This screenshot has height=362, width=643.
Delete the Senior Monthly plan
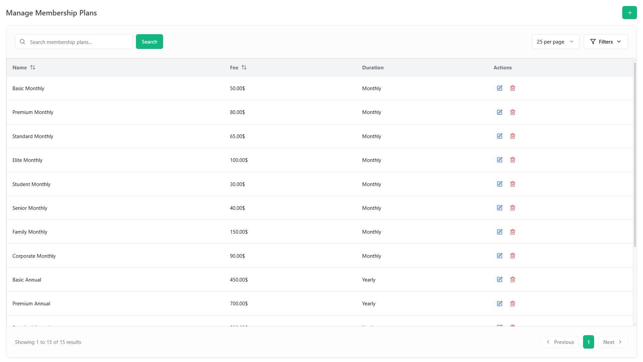[x=513, y=208]
